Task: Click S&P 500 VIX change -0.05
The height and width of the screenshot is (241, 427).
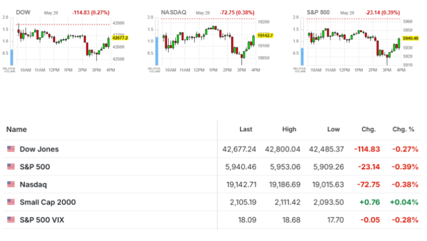Action: 370,220
